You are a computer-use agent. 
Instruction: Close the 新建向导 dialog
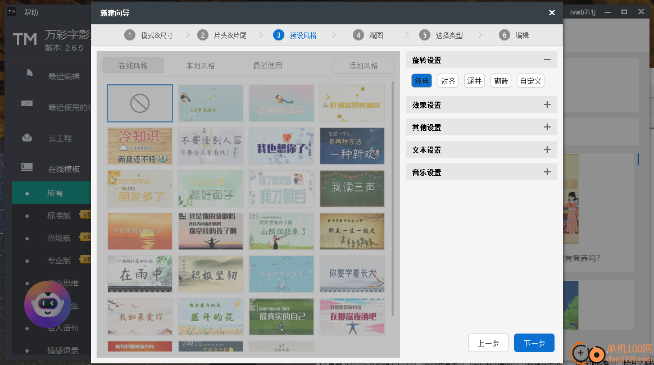(552, 12)
